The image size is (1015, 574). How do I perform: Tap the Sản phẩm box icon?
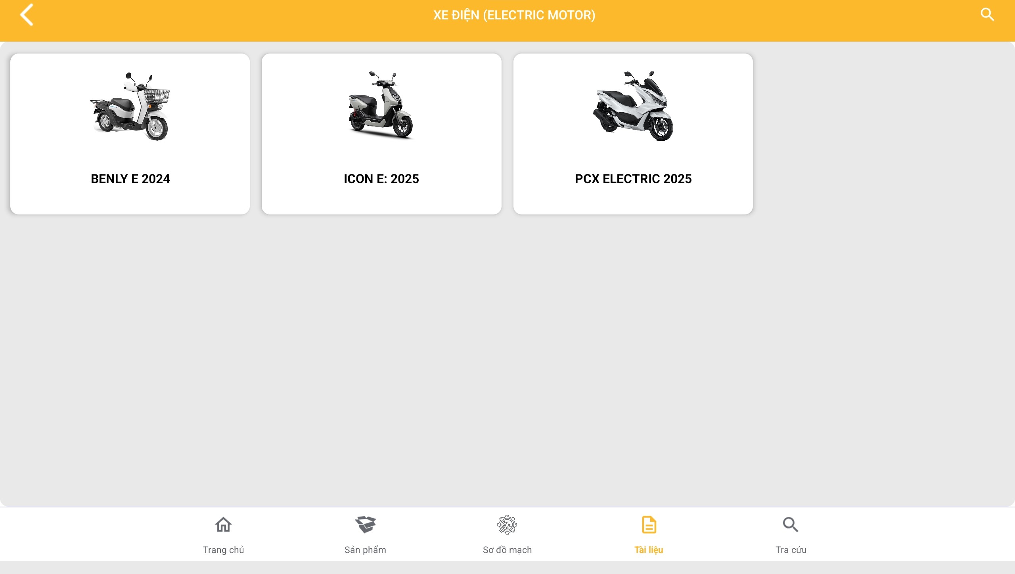(365, 524)
